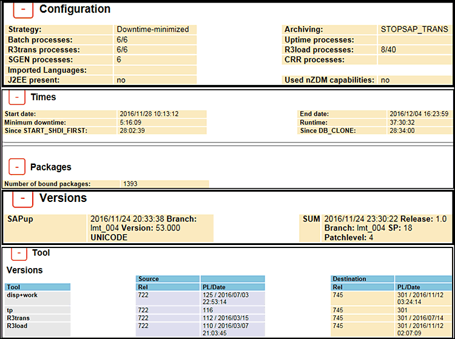Collapse the Tool section
The height and width of the screenshot is (339, 455).
[x=19, y=253]
